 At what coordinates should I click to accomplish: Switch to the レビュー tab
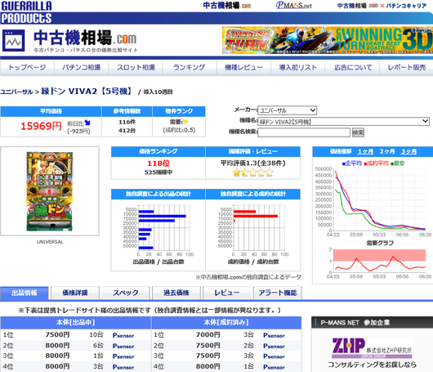pyautogui.click(x=227, y=293)
